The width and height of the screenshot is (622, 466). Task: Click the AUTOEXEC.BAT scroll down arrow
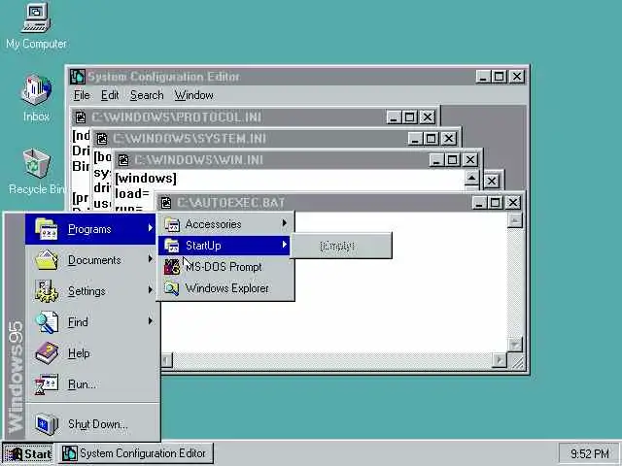click(514, 345)
